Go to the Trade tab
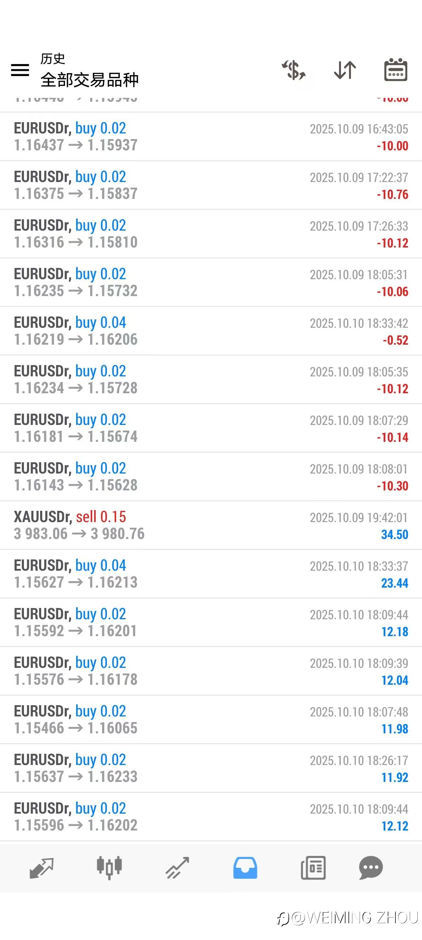 (177, 868)
